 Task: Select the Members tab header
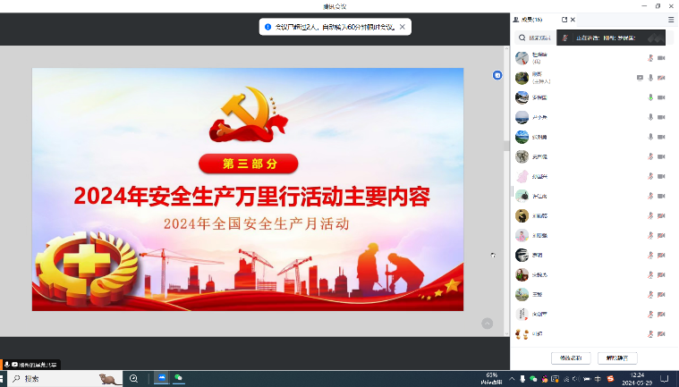[533, 19]
